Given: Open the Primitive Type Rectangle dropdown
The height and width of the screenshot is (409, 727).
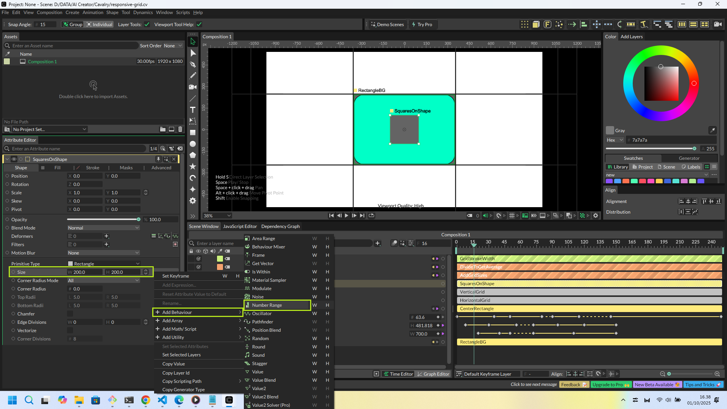Looking at the screenshot, I should point(103,264).
